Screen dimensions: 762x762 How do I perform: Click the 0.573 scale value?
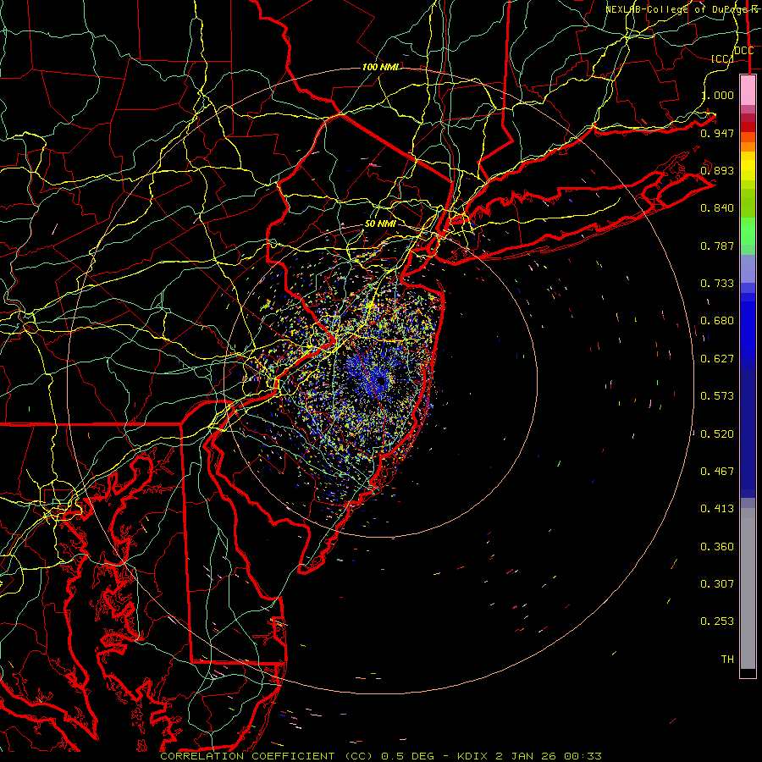tap(717, 396)
